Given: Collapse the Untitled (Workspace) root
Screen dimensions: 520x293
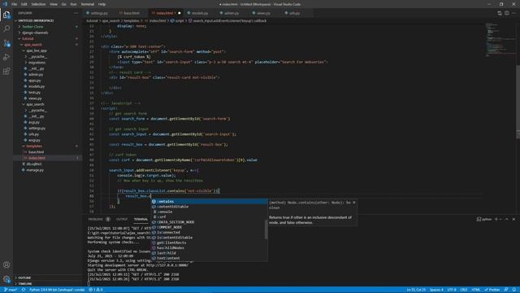Looking at the screenshot, I should (x=36, y=20).
